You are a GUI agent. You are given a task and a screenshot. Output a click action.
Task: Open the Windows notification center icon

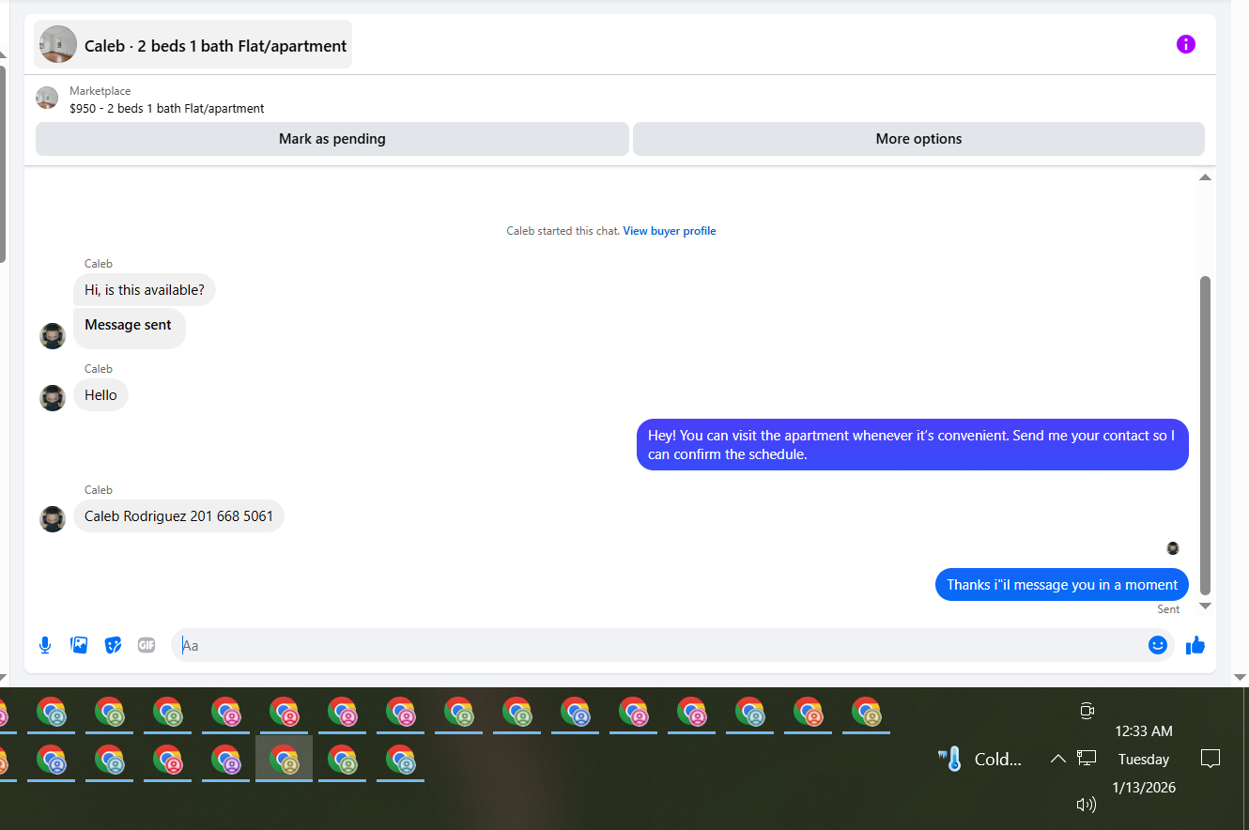1210,759
